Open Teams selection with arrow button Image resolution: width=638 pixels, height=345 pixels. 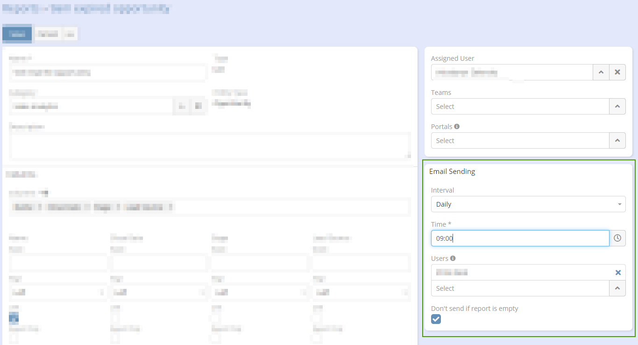coord(617,107)
